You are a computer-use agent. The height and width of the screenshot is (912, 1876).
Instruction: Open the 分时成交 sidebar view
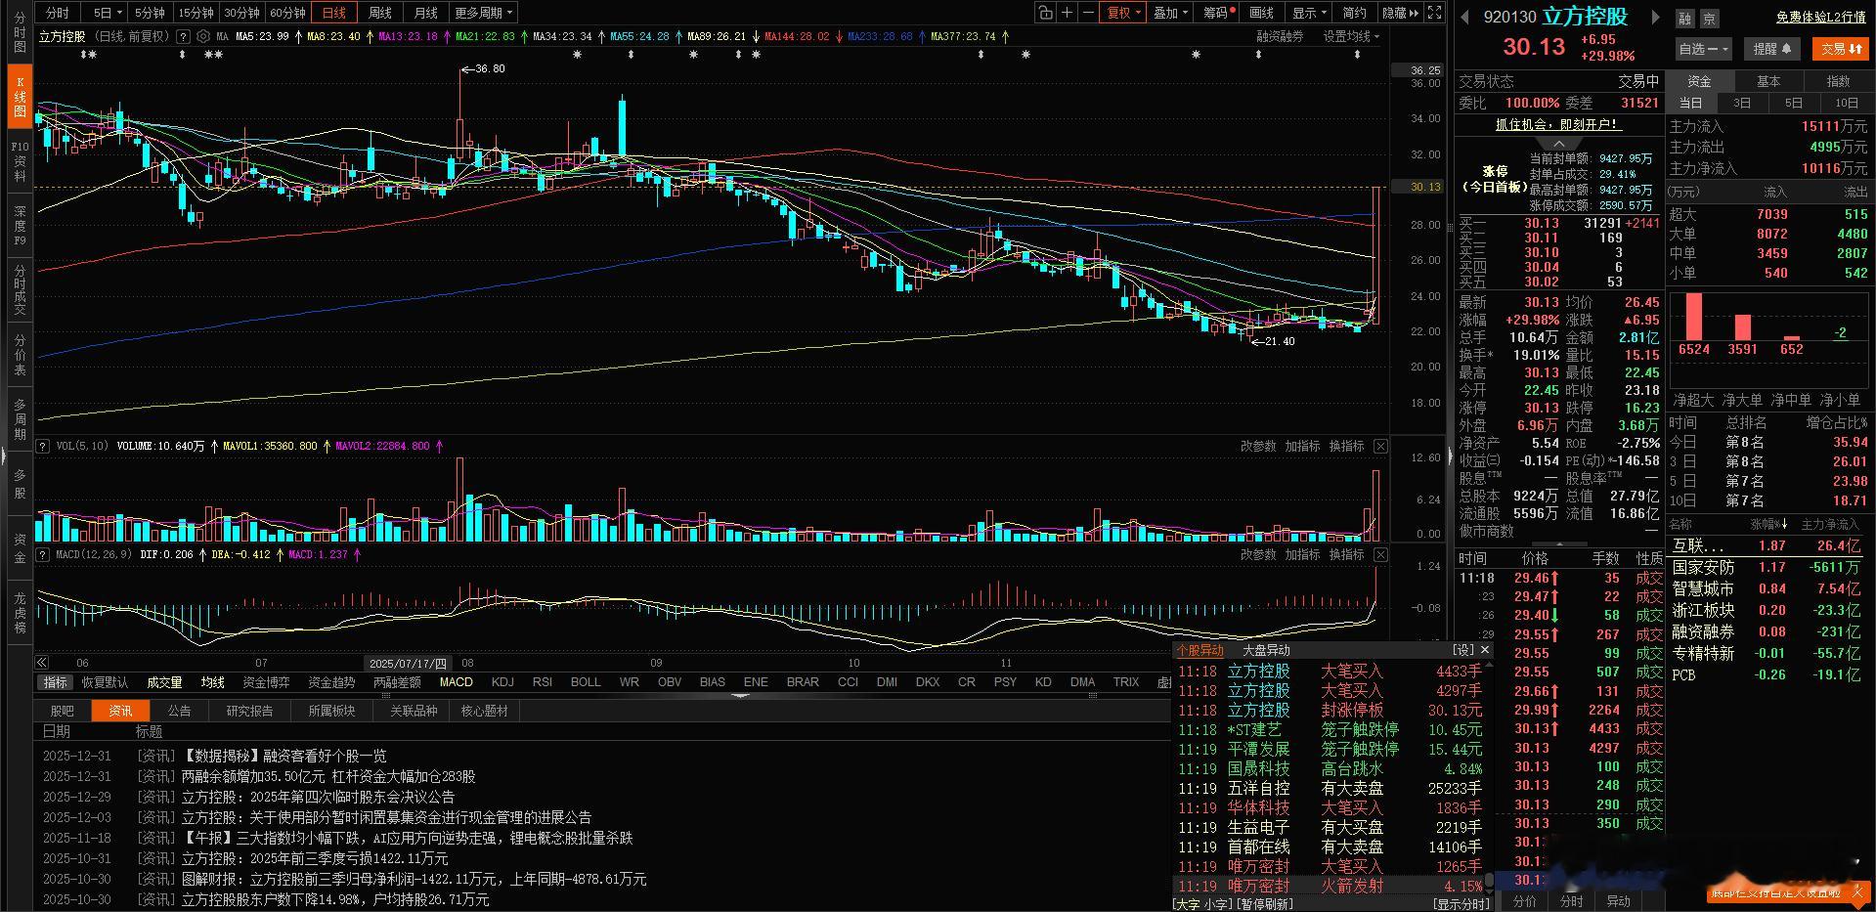[20, 289]
